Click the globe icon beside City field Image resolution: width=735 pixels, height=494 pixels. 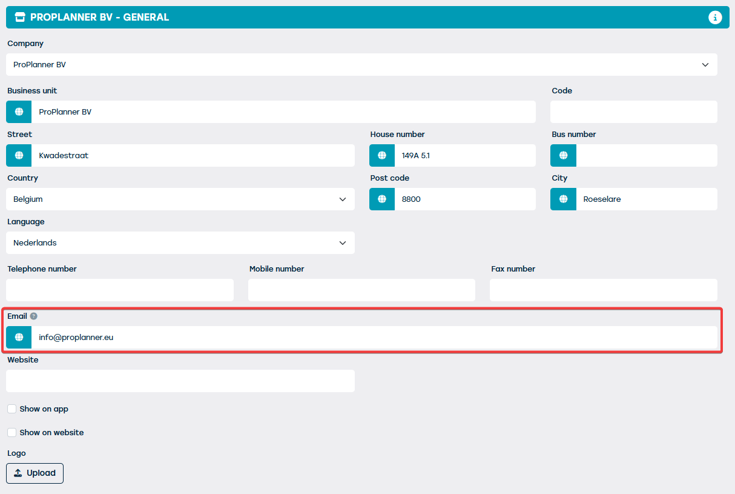pyautogui.click(x=563, y=199)
